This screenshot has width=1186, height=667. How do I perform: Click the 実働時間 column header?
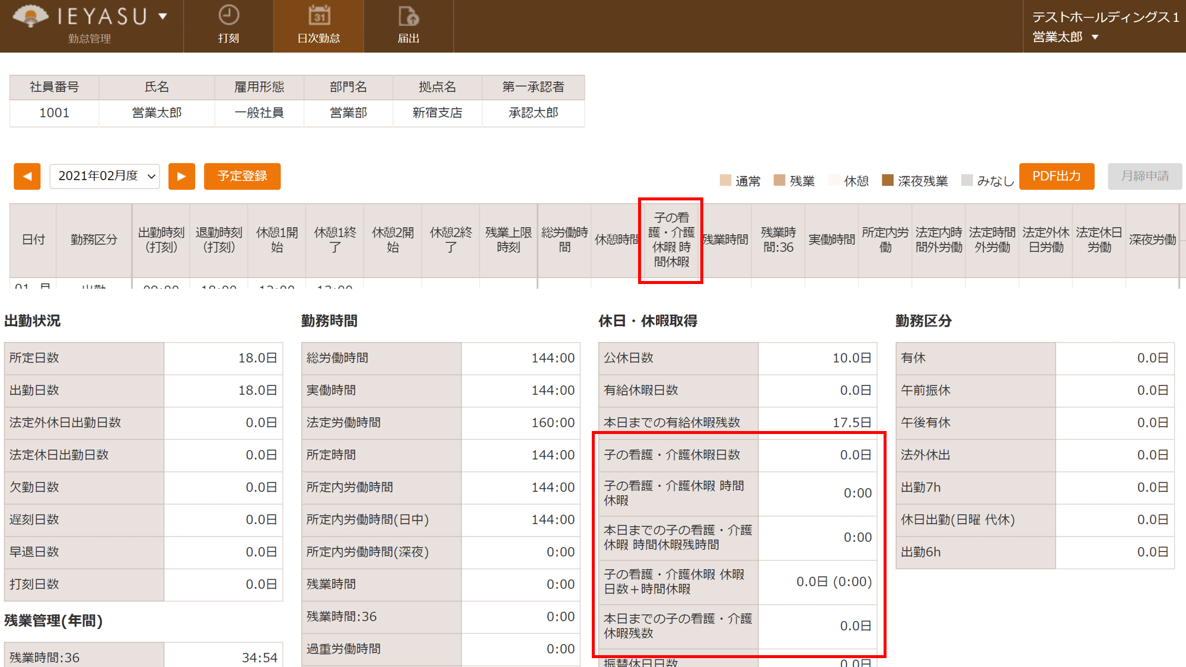pyautogui.click(x=831, y=240)
